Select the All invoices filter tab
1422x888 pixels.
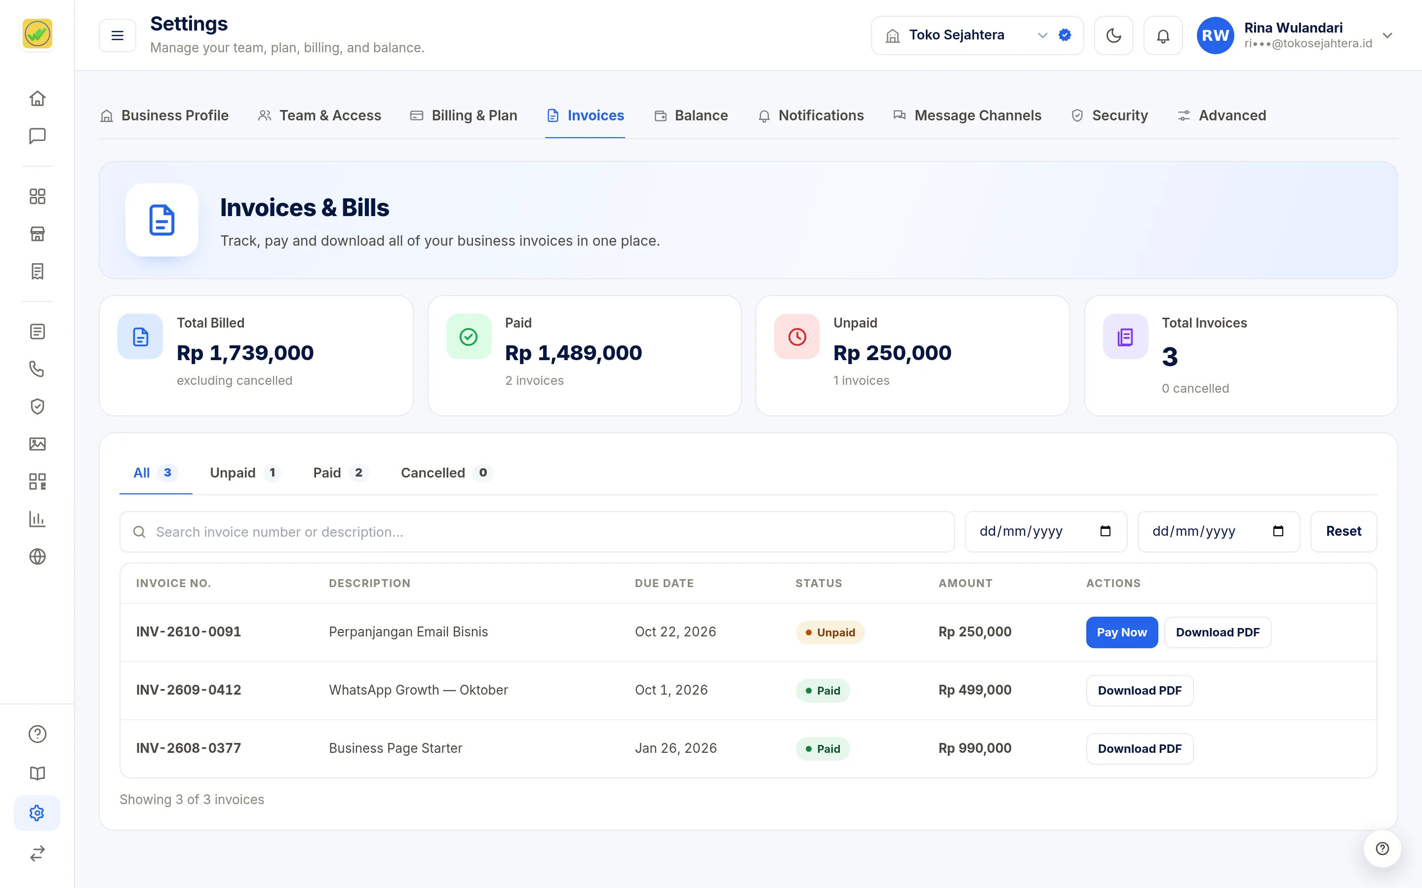pyautogui.click(x=156, y=473)
